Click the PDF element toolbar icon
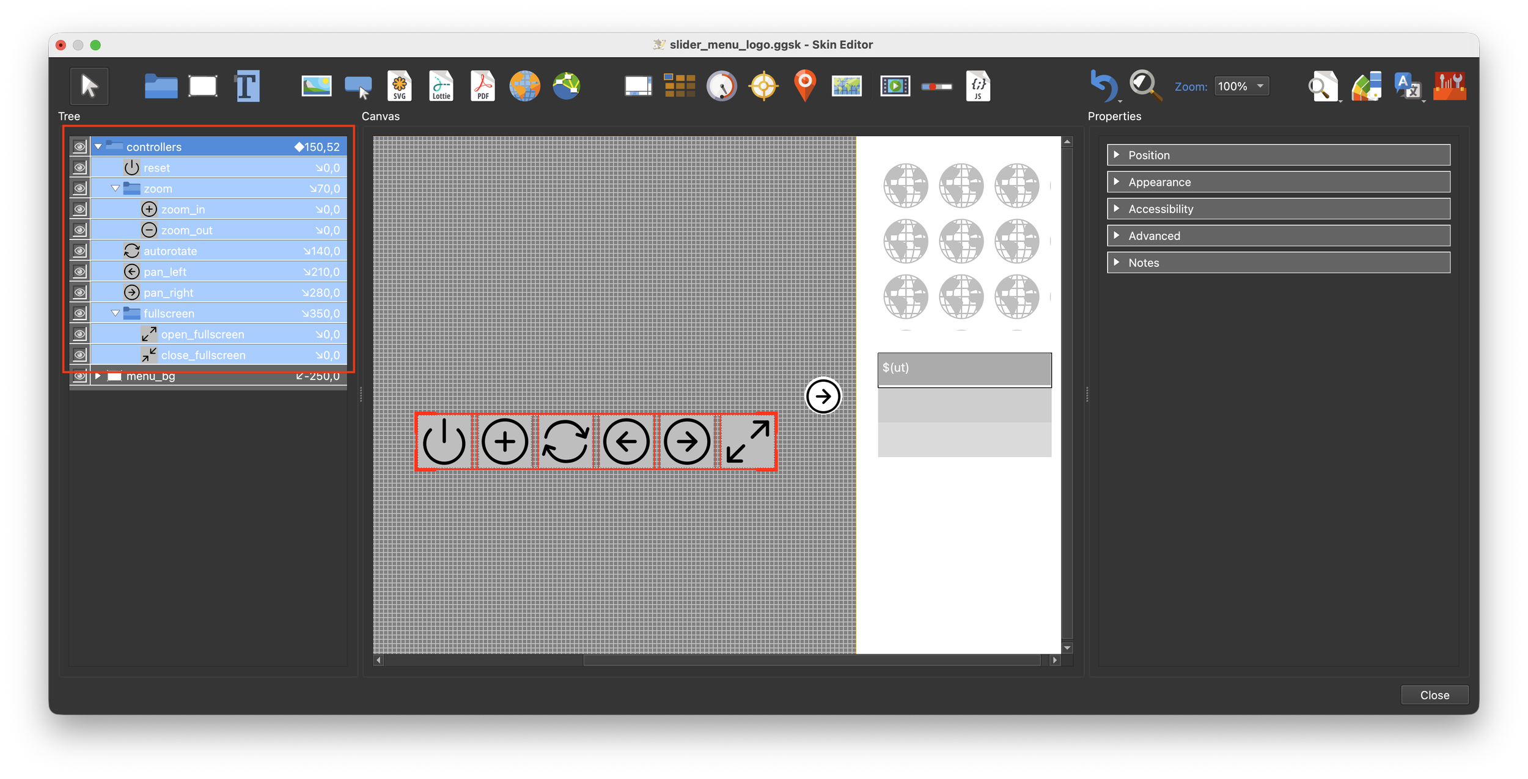Screen dimensions: 1528x779 click(x=483, y=86)
